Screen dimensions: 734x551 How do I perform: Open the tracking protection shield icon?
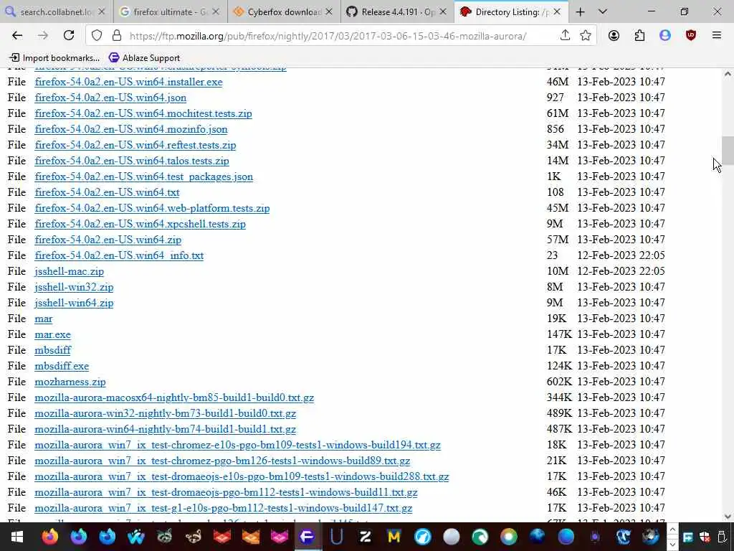point(97,36)
